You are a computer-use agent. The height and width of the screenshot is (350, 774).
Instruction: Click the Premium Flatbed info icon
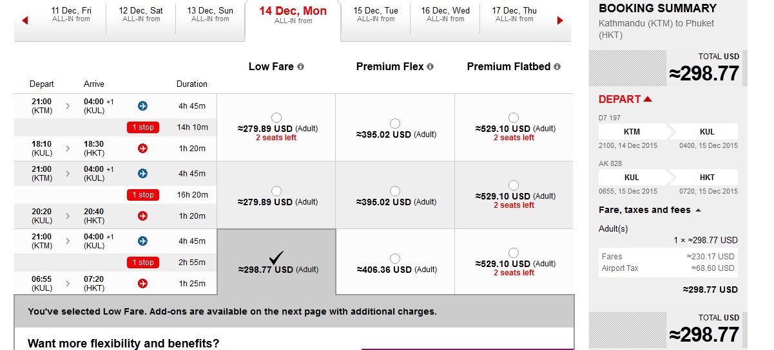click(x=557, y=67)
